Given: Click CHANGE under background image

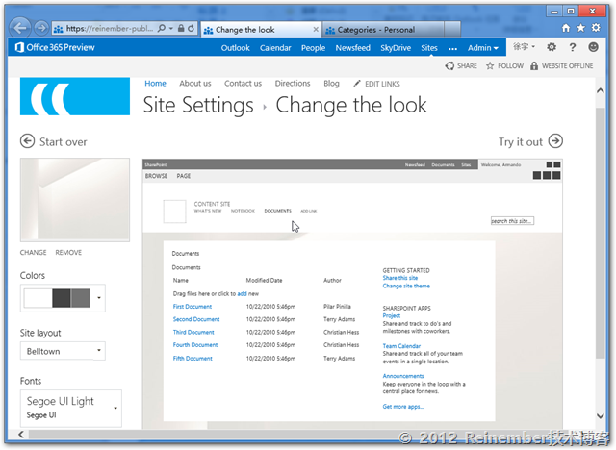Looking at the screenshot, I should (33, 252).
